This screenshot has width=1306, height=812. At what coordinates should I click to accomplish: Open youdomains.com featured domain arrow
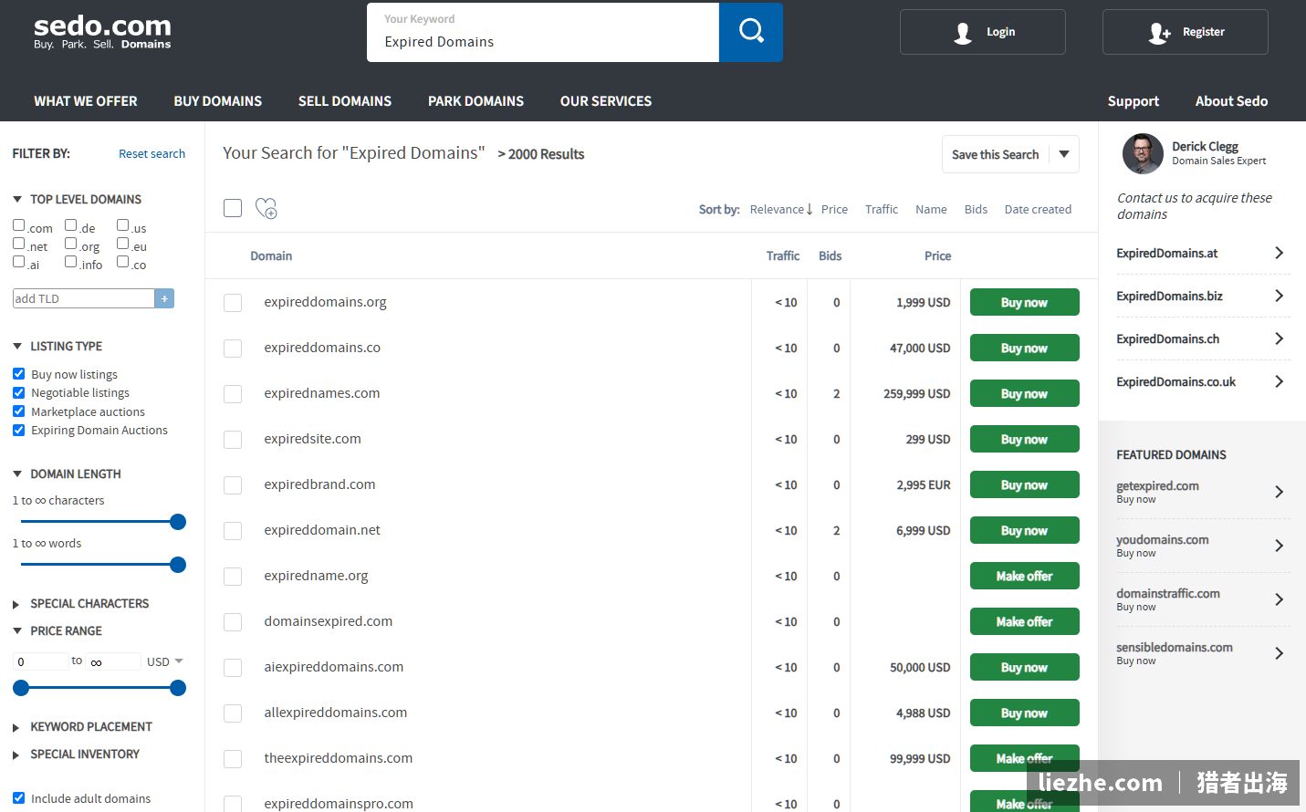pos(1279,546)
